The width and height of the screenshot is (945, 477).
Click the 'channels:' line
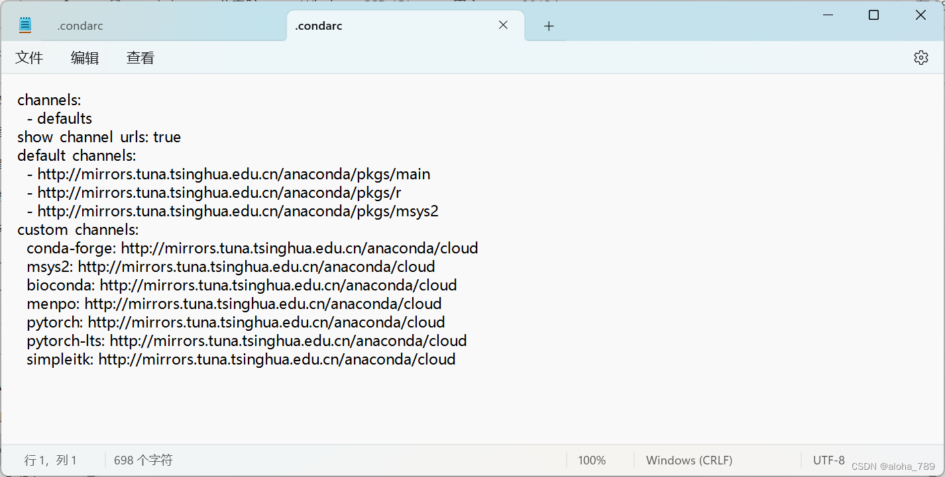coord(49,100)
